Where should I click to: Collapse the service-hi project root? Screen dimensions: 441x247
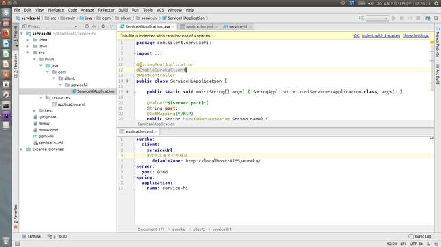pyautogui.click(x=22, y=34)
